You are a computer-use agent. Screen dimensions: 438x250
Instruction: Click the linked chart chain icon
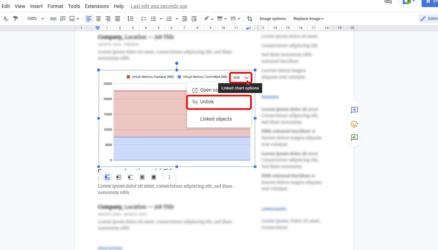point(236,77)
